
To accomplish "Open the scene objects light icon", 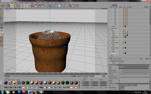I will click(x=59, y=6).
